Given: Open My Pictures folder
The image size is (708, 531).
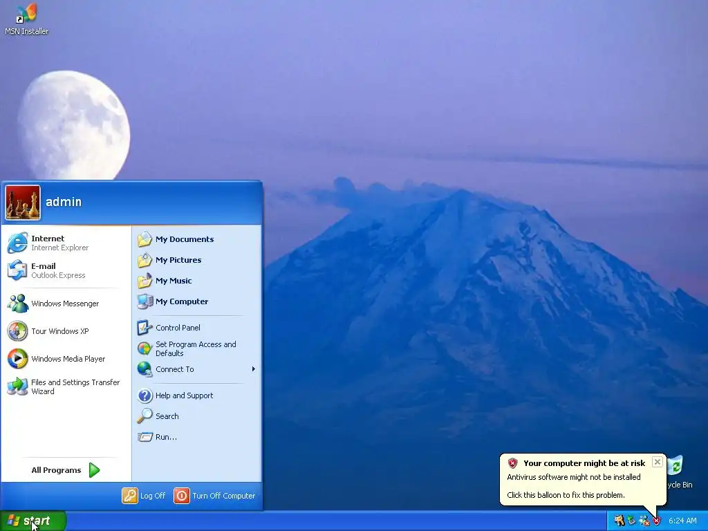Looking at the screenshot, I should click(197, 260).
